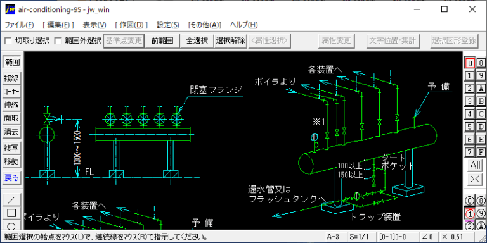Click the 属性変更 button

pos(336,40)
